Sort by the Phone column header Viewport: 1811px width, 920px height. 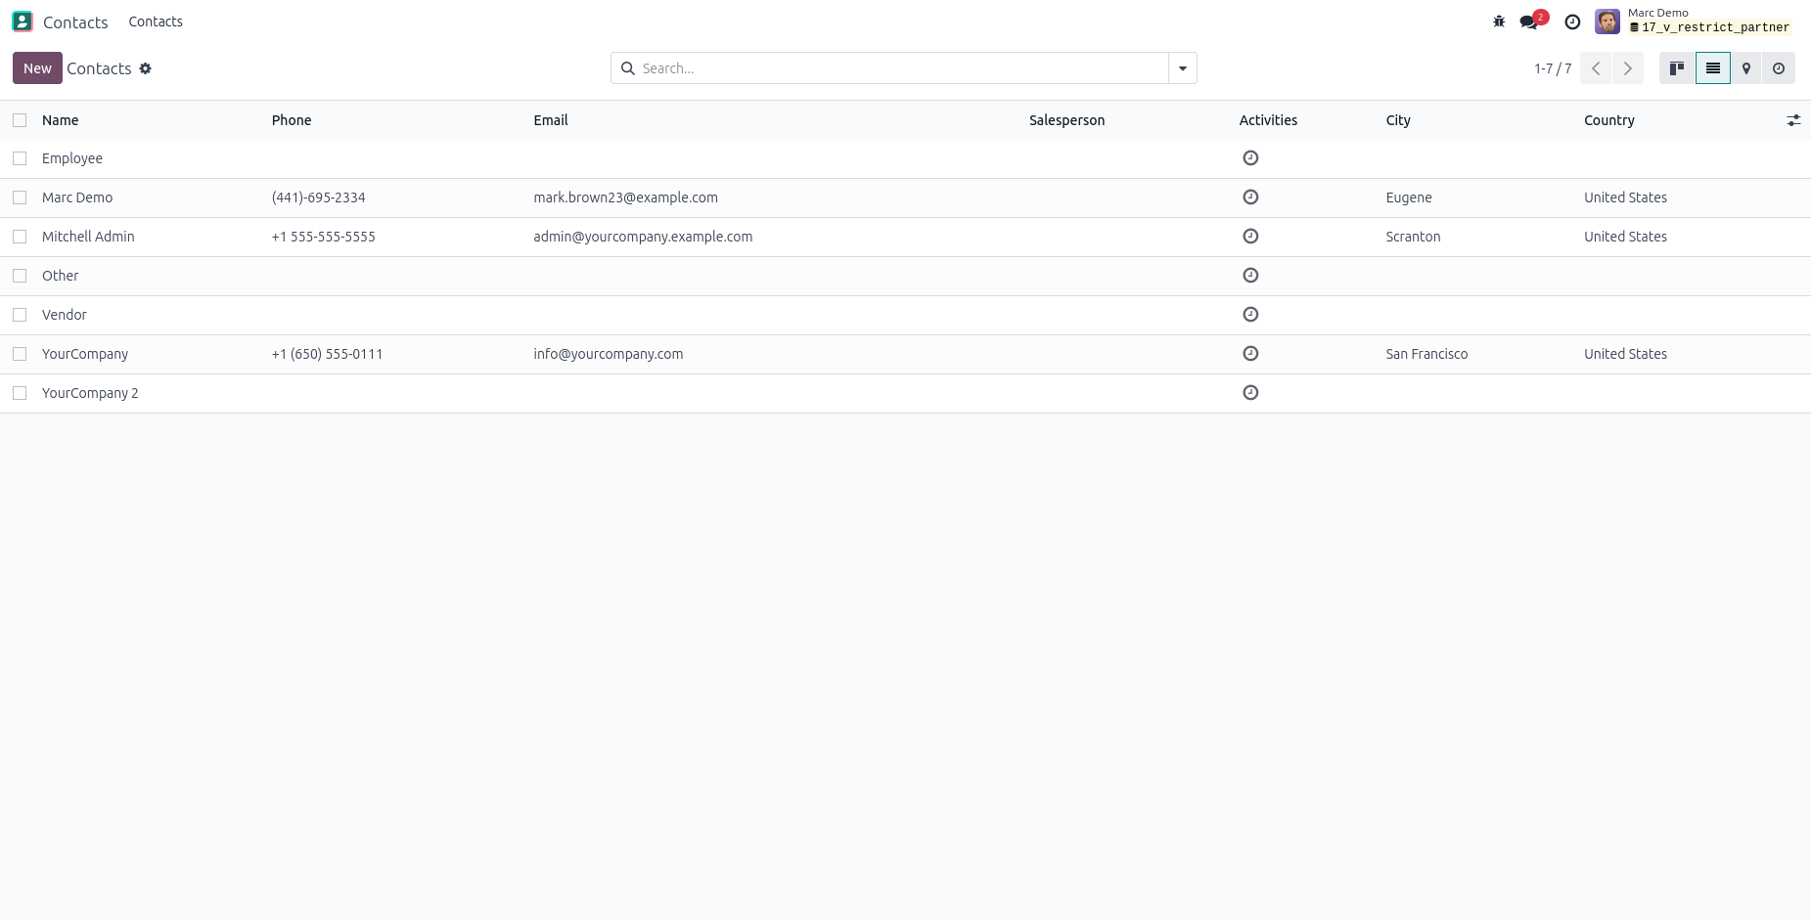(292, 120)
